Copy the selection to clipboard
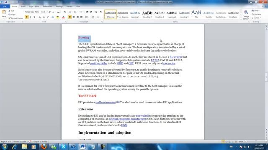Viewport: 268px width, 150px height. point(12,15)
